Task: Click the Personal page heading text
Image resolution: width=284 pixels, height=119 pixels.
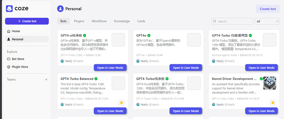Action: click(x=73, y=9)
